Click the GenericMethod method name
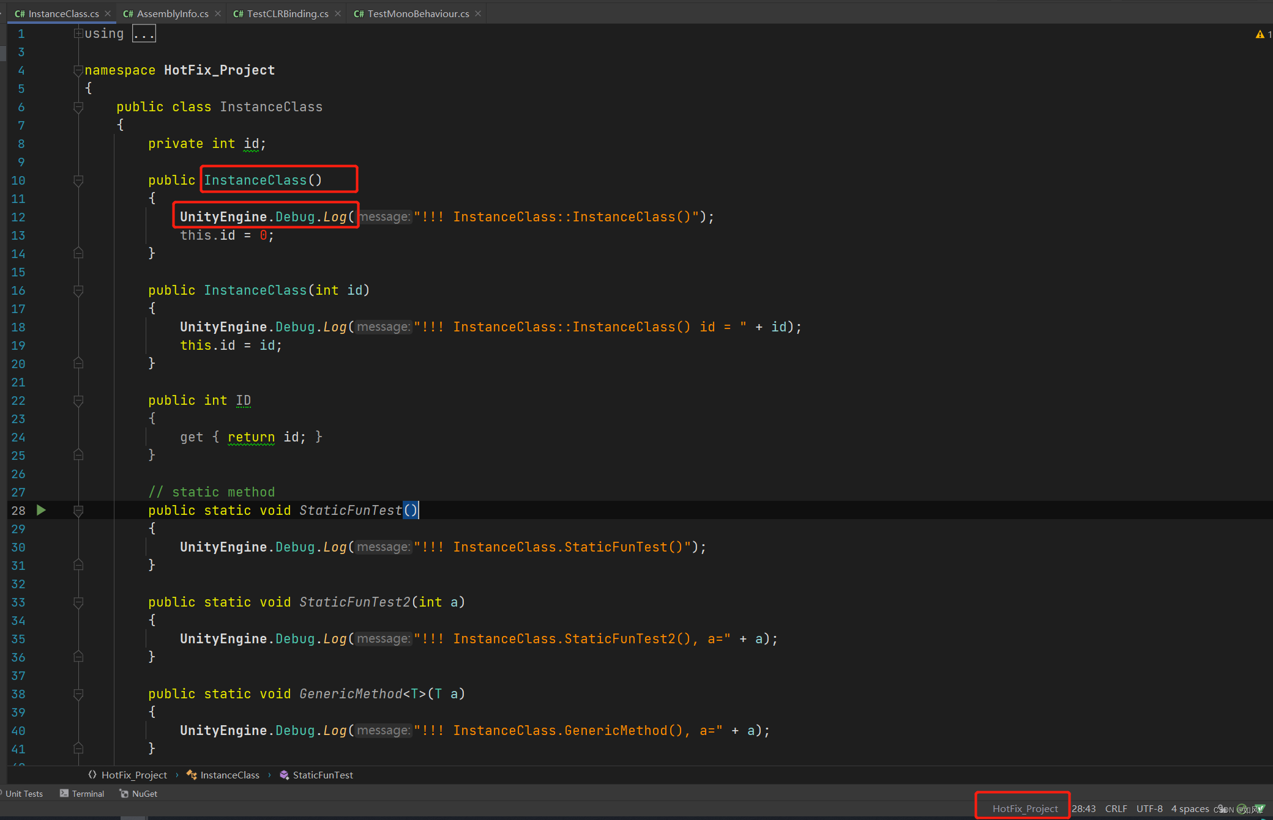Screen dimensions: 1273x820 351,694
